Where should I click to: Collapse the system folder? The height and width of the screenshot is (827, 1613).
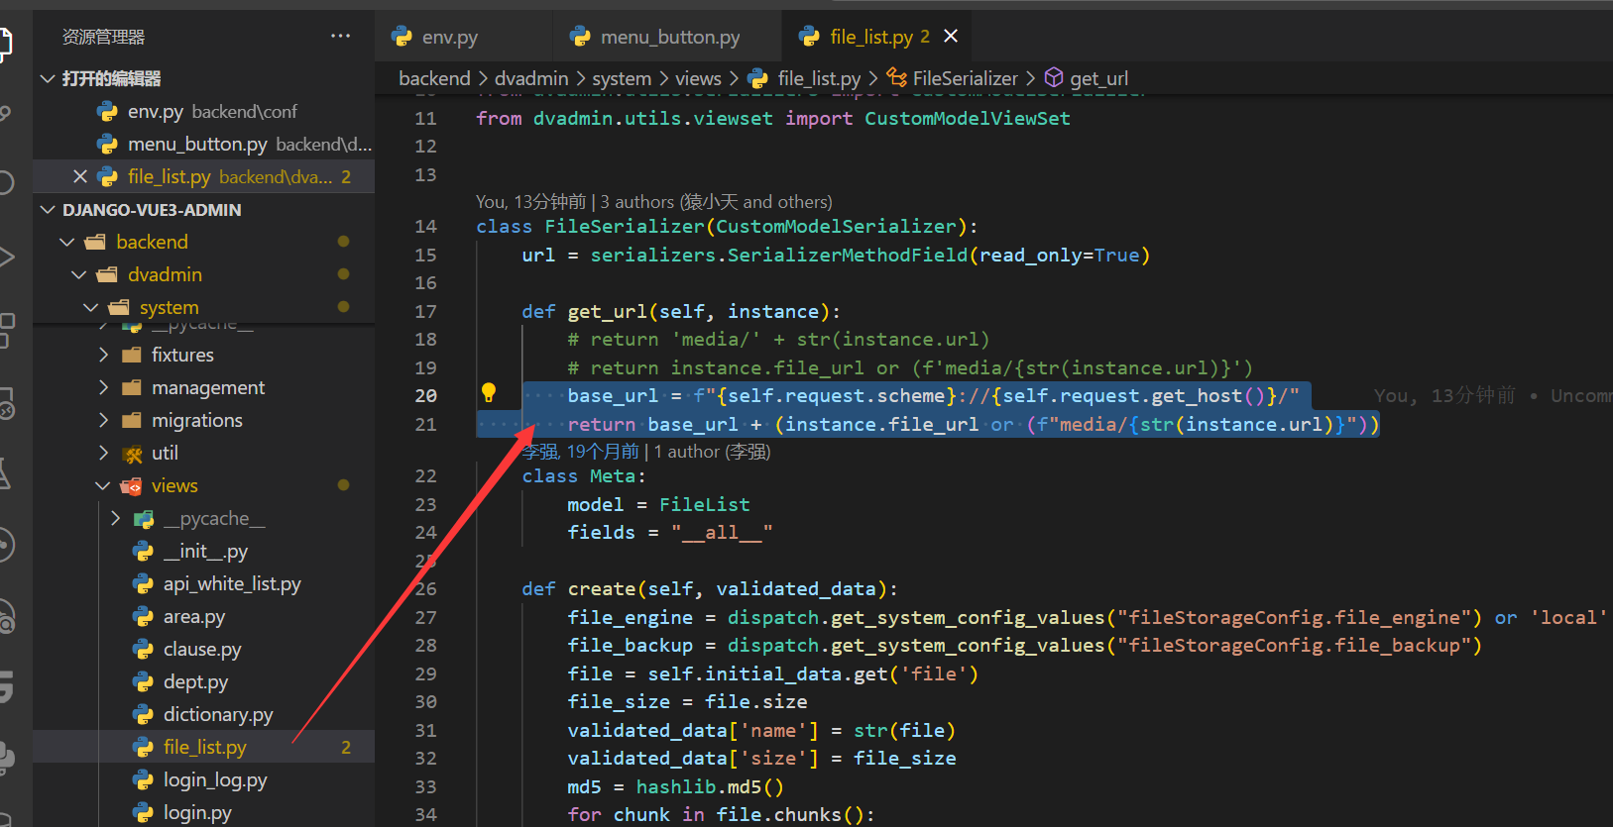(91, 308)
